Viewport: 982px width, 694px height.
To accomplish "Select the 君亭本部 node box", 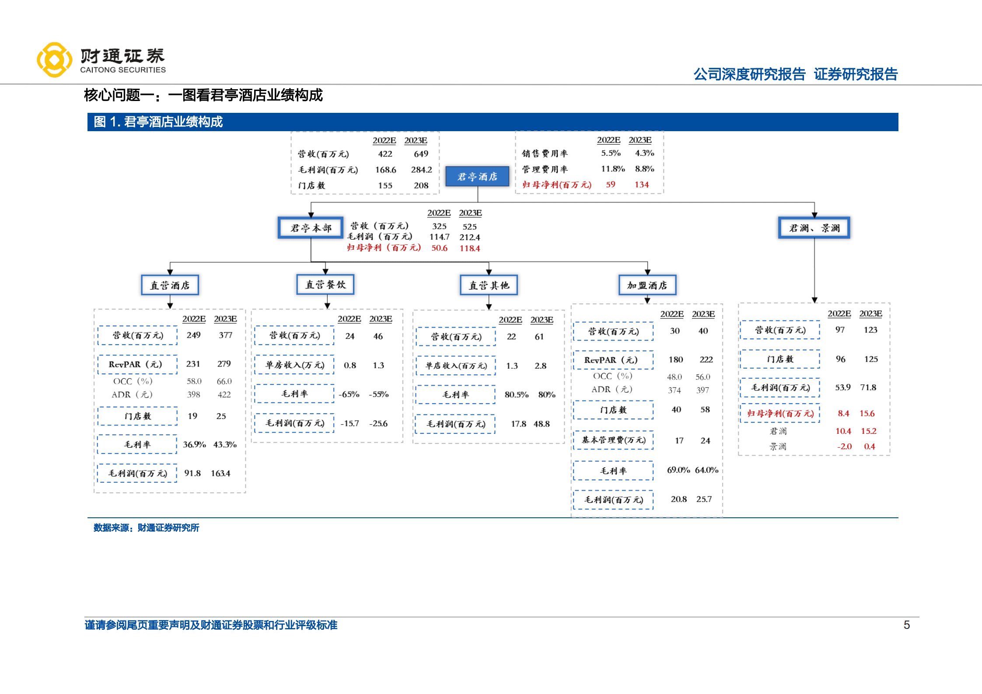I will (311, 227).
